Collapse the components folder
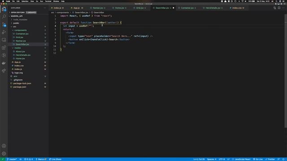The width and height of the screenshot is (287, 161). point(28,30)
